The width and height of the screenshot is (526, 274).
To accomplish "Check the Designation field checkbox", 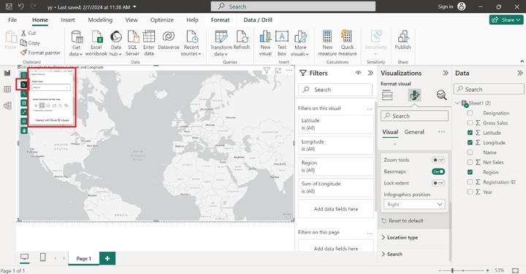I will tap(470, 113).
